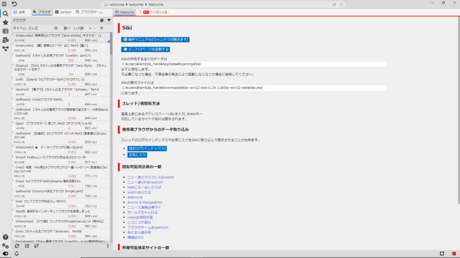460x258 pixels.
Task: Open news@明和水産 link
Action: click(140, 217)
